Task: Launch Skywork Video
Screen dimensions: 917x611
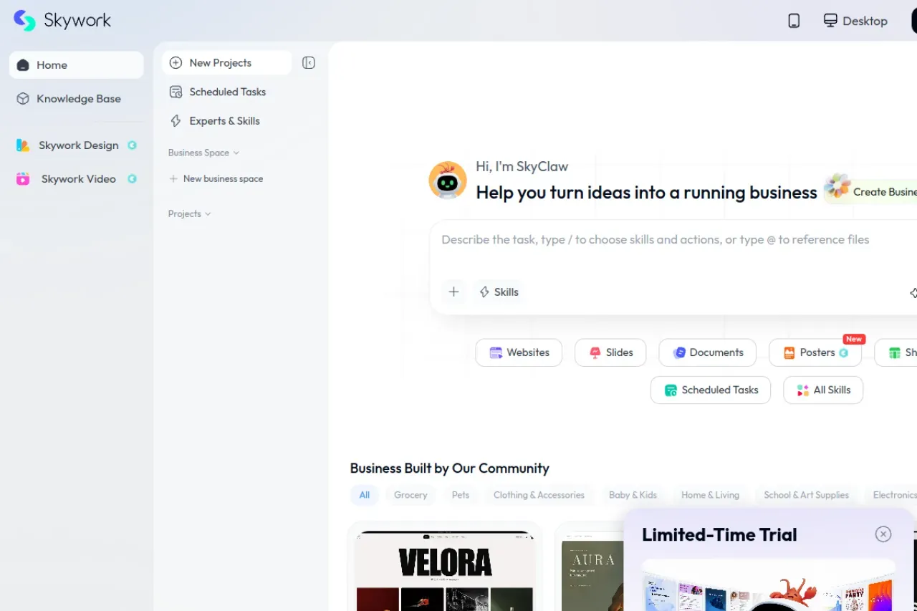Action: coord(77,179)
